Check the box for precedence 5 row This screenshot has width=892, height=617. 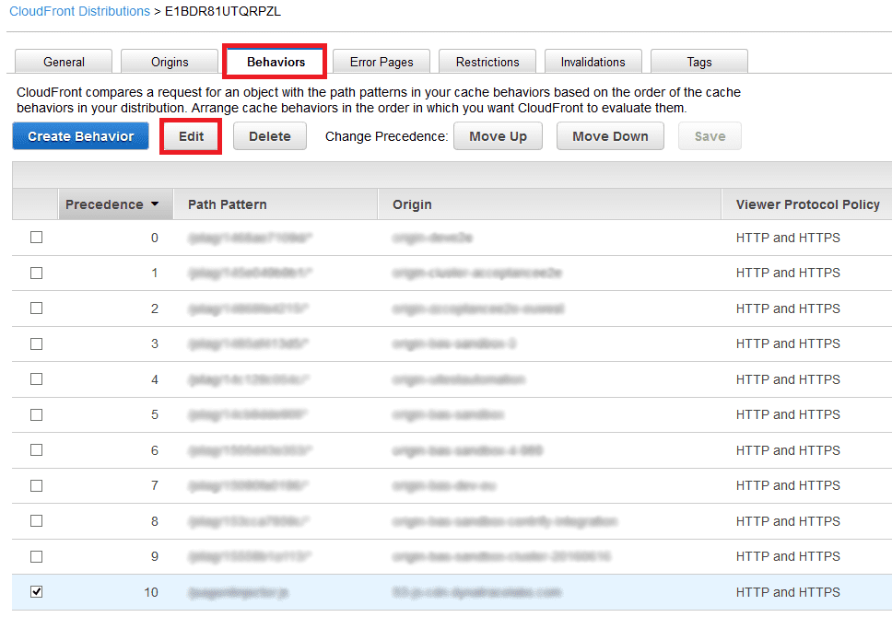(x=37, y=414)
